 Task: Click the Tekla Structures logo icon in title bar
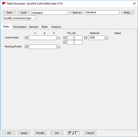4,4
